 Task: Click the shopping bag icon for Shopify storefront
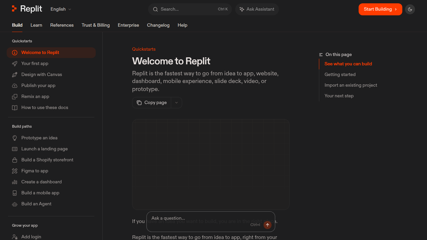pyautogui.click(x=15, y=160)
